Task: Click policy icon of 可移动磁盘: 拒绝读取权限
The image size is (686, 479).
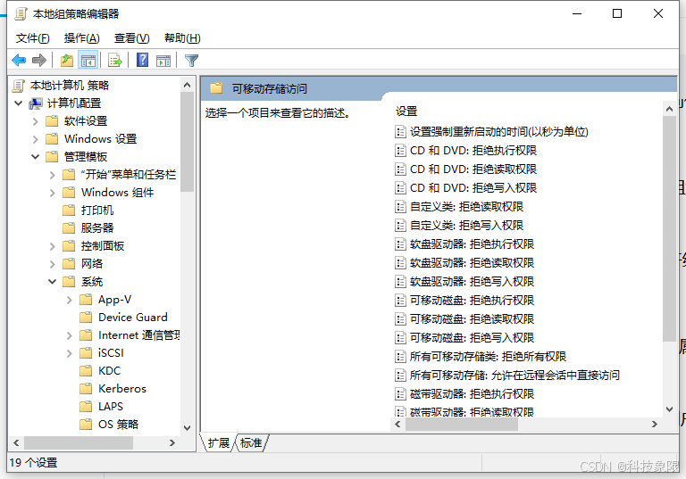Action: coord(400,319)
